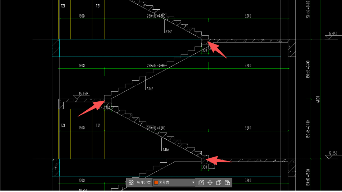Click the paste clipboard icon

[227, 183]
